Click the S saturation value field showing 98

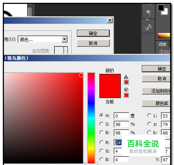121,124
